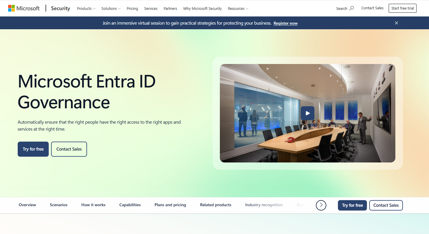Image resolution: width=429 pixels, height=234 pixels.
Task: Open Why Microsoft Security
Action: (x=202, y=9)
